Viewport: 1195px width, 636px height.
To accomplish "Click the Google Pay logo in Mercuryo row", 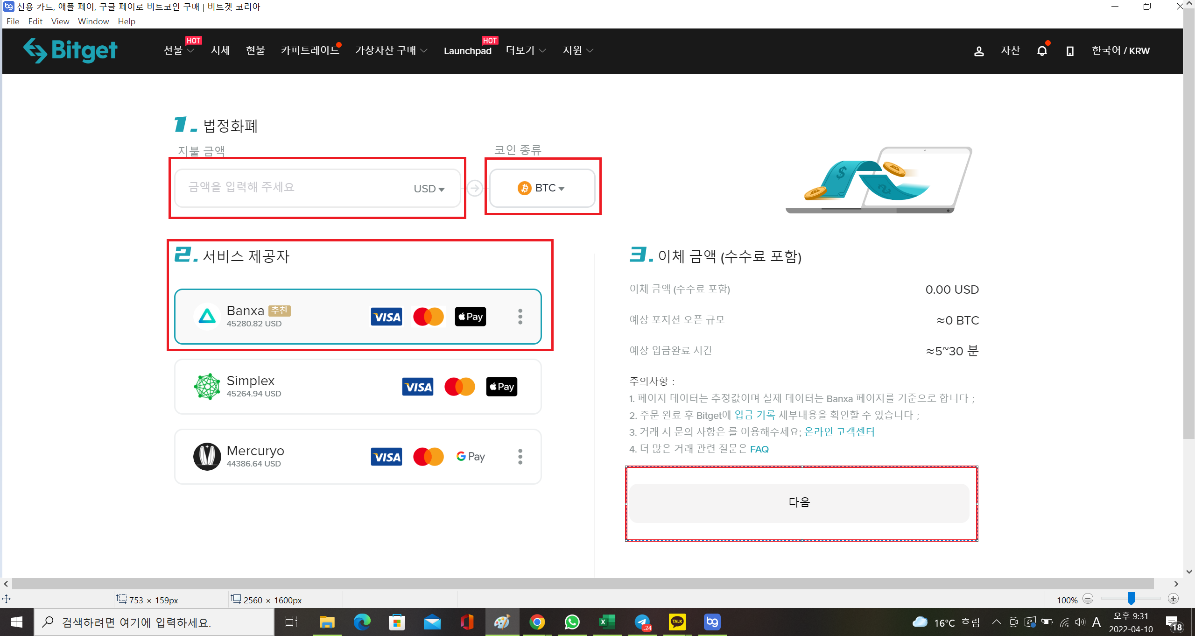I will pos(471,457).
